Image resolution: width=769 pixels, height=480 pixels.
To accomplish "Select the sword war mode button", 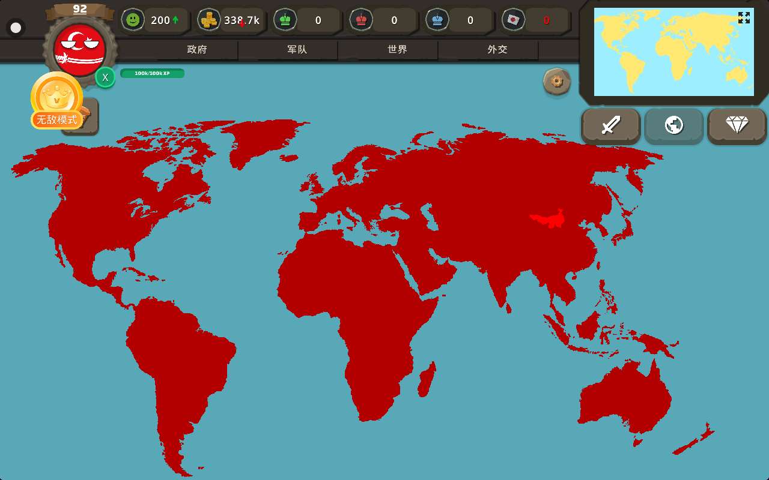I will 610,125.
